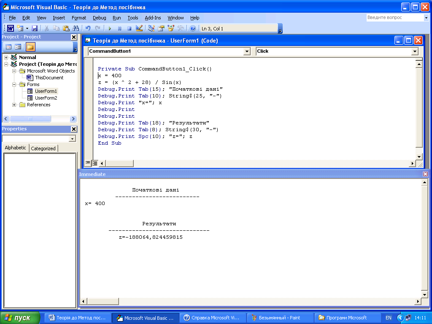Select UserForm2 in project tree
This screenshot has width=432, height=324.
click(46, 98)
